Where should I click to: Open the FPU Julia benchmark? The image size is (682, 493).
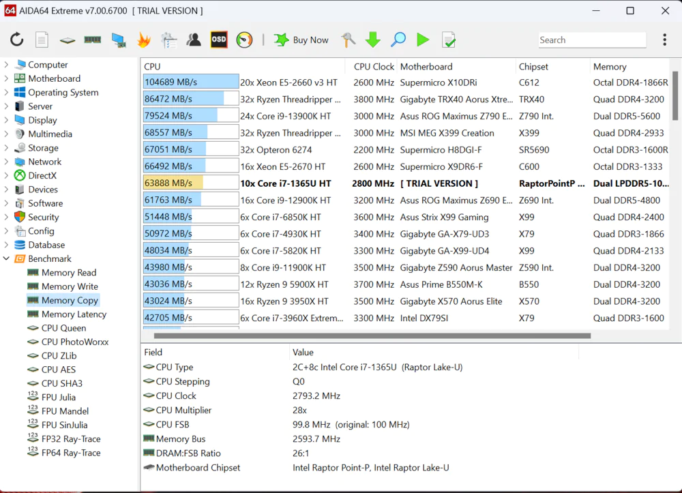[58, 398]
